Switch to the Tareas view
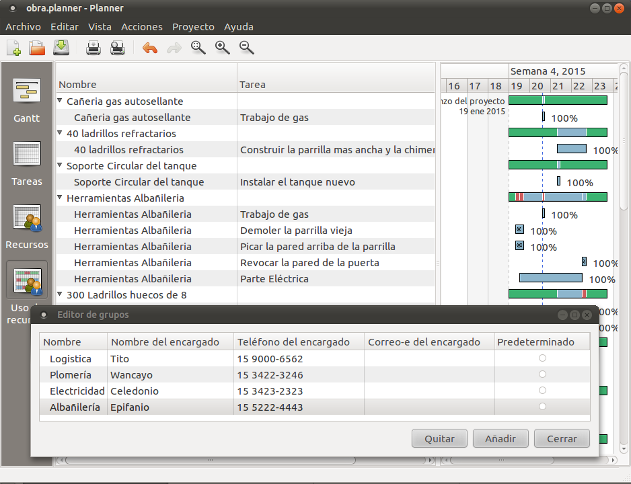Screen dimensions: 631x484 (x=26, y=163)
